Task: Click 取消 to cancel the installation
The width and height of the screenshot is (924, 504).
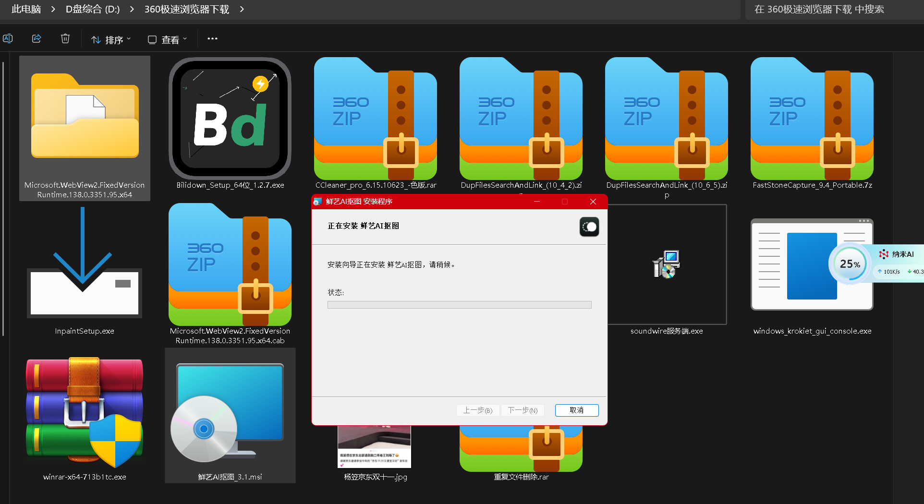Action: [577, 410]
